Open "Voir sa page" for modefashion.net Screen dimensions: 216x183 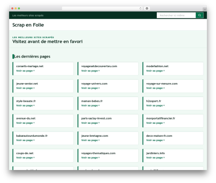pos(156,71)
